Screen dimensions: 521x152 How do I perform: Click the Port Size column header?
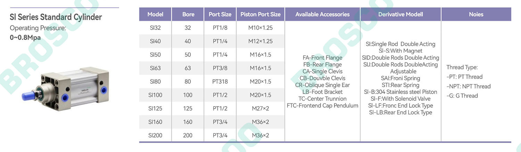pos(220,14)
